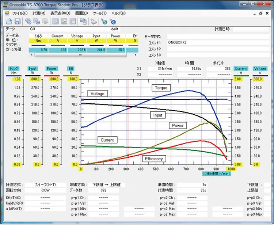Click the CCW rotation direction value
Screen dimensions: 274x225
[x=45, y=190]
